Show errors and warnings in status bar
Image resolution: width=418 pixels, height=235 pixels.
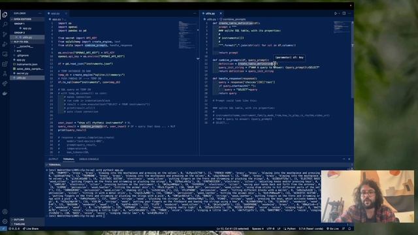click(x=14, y=228)
